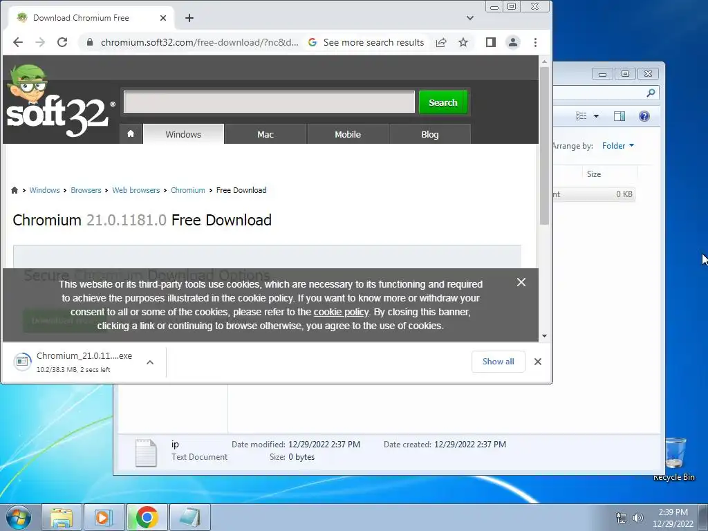Open Explorer help question mark icon
This screenshot has height=531, width=708.
[644, 116]
